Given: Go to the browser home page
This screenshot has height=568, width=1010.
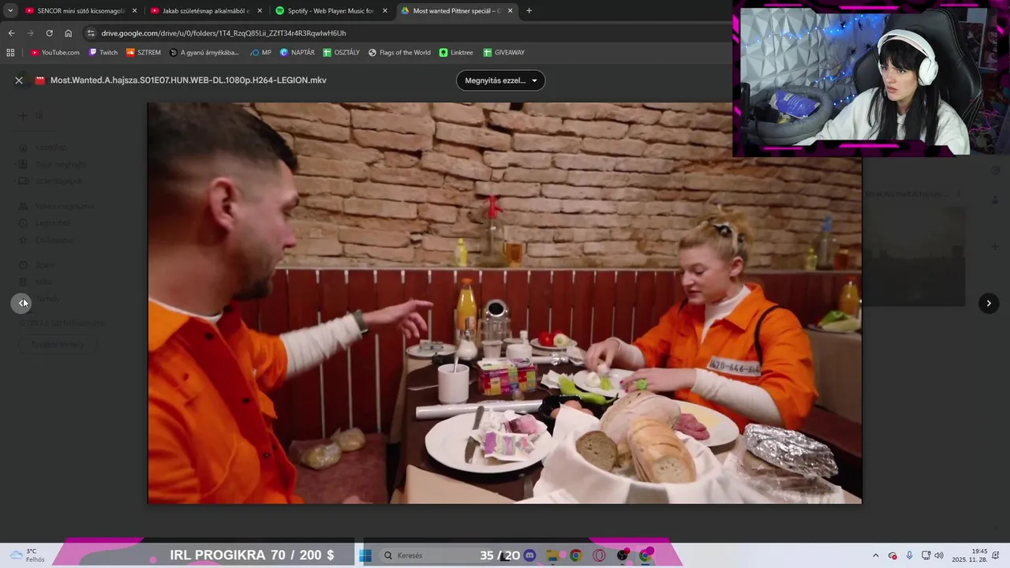Looking at the screenshot, I should click(68, 33).
